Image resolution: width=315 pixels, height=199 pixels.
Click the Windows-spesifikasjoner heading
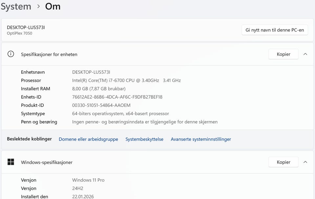[47, 162]
